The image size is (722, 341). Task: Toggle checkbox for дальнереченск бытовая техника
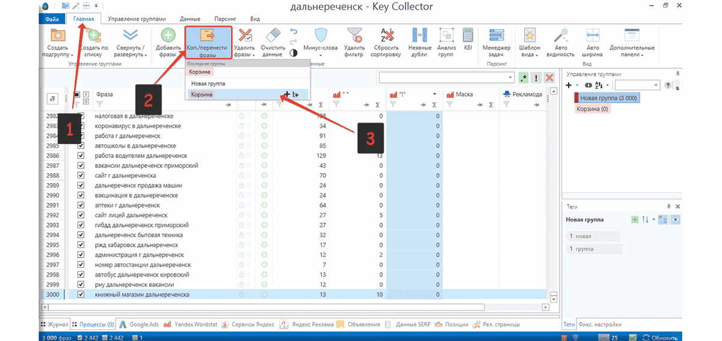pos(81,235)
